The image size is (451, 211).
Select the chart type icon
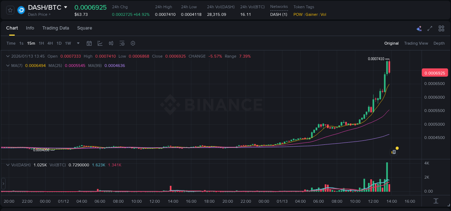(x=100, y=43)
